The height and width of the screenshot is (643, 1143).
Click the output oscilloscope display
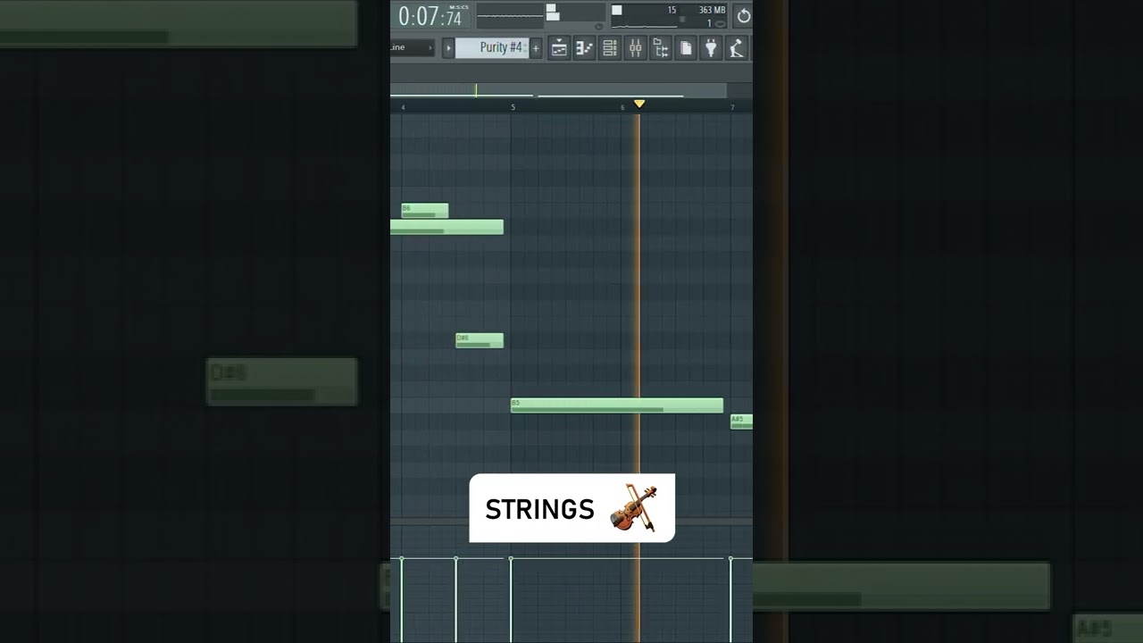[511, 15]
